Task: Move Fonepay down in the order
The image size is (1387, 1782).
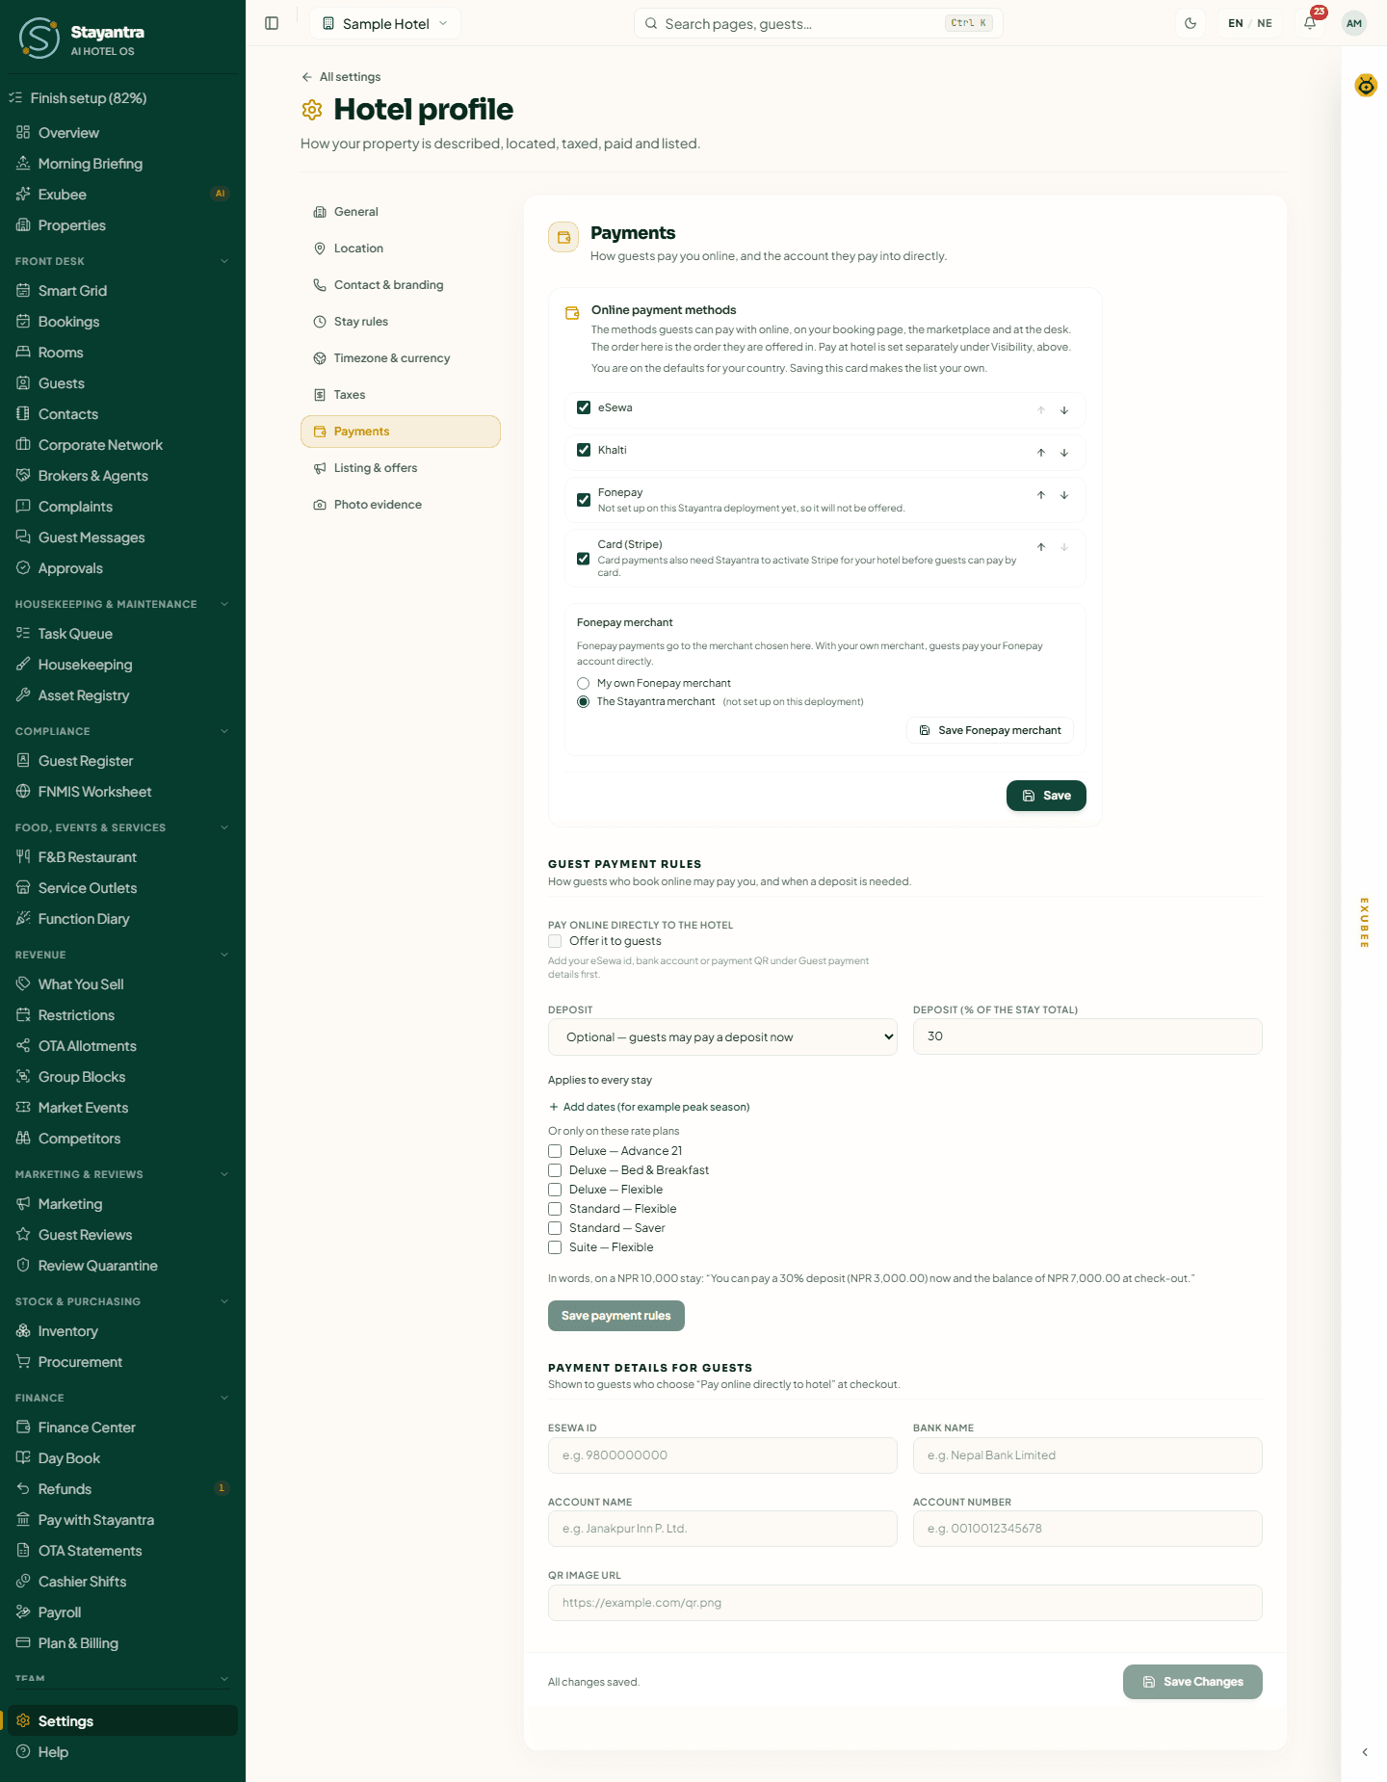Action: pos(1064,495)
